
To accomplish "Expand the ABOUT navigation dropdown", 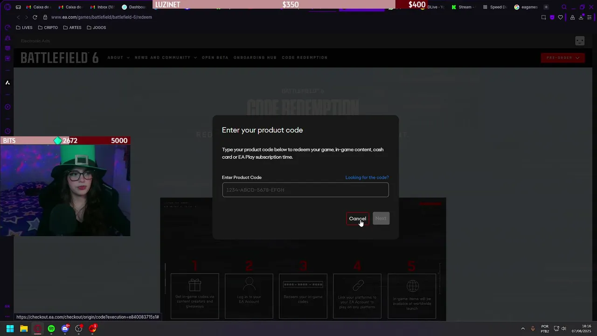I will tap(118, 57).
